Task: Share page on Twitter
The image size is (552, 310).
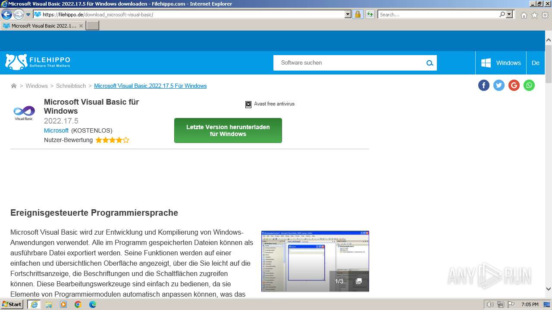Action: (x=499, y=85)
